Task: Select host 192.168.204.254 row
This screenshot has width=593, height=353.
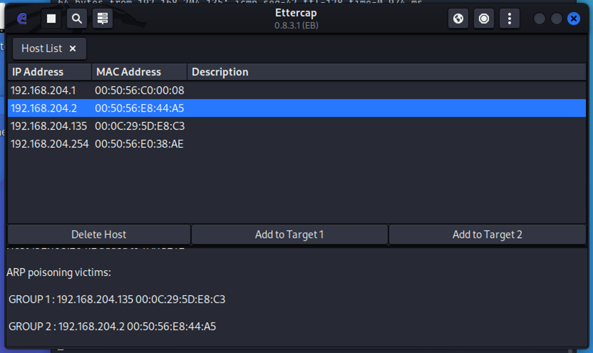Action: point(49,144)
